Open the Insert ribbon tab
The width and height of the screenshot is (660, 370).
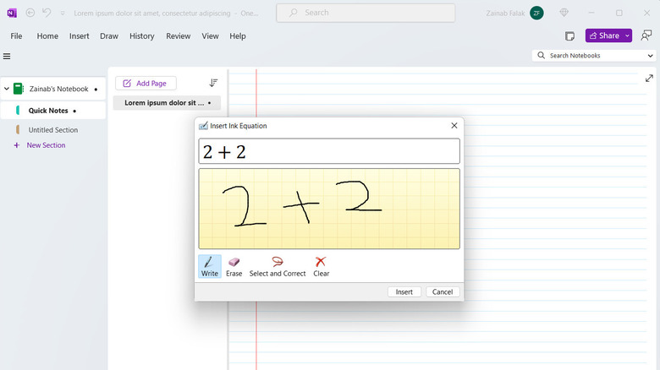[80, 36]
